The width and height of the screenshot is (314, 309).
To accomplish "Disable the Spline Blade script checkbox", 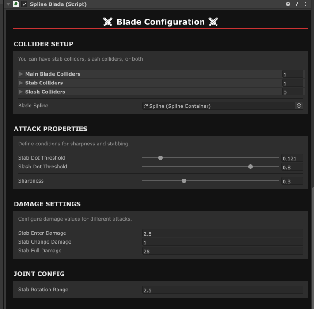I will pyautogui.click(x=24, y=4).
